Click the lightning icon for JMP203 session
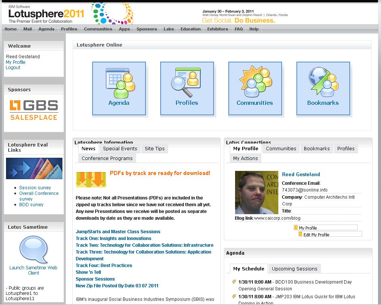The image size is (381, 305). click(234, 296)
